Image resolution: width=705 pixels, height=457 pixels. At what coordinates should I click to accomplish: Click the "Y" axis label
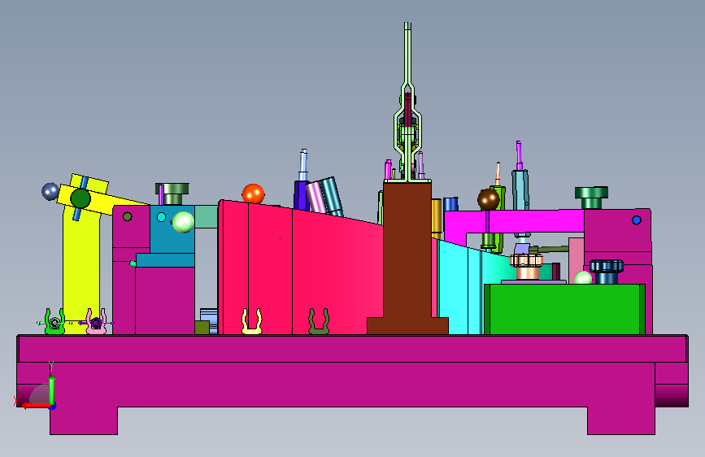click(x=51, y=366)
